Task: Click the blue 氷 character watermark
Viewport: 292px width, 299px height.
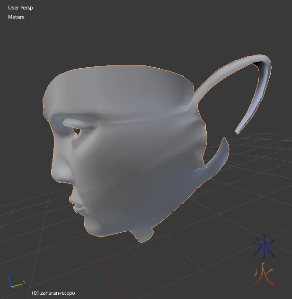Action: [x=263, y=247]
